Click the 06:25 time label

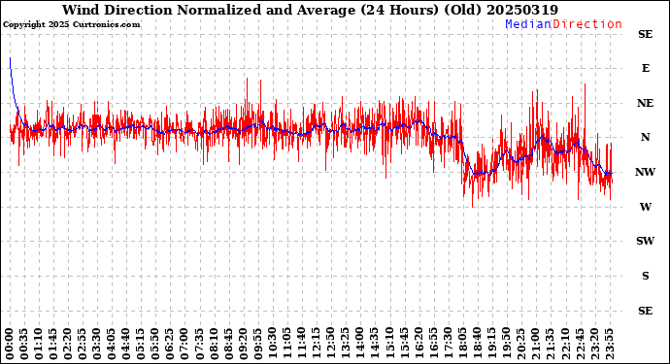pos(170,344)
